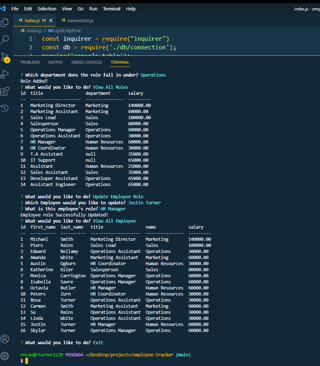Click 'Skylar' first name in employee table
The image size is (320, 366).
[x=38, y=330]
